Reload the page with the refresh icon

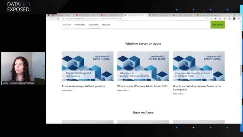click(58, 19)
